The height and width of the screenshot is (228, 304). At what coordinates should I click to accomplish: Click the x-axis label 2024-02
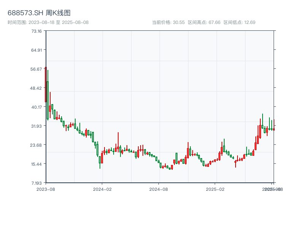tap(102, 189)
